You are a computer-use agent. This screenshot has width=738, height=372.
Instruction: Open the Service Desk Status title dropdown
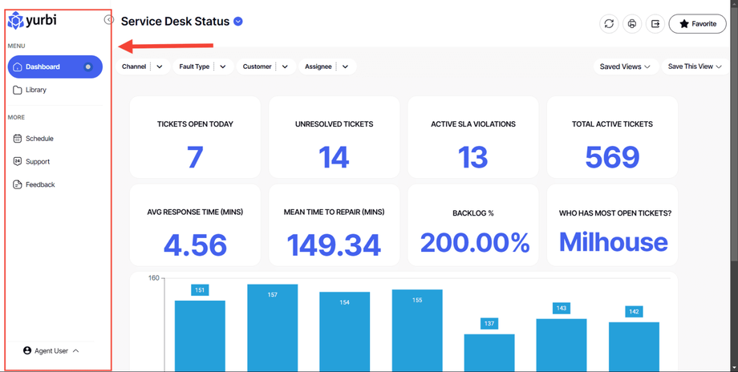pos(238,21)
